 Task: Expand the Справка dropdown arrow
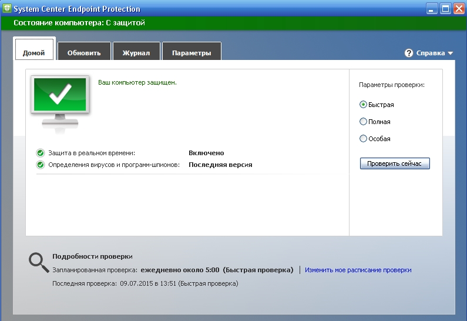451,53
